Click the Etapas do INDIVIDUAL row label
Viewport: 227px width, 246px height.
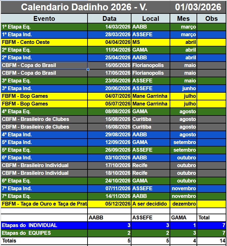coord(44,225)
